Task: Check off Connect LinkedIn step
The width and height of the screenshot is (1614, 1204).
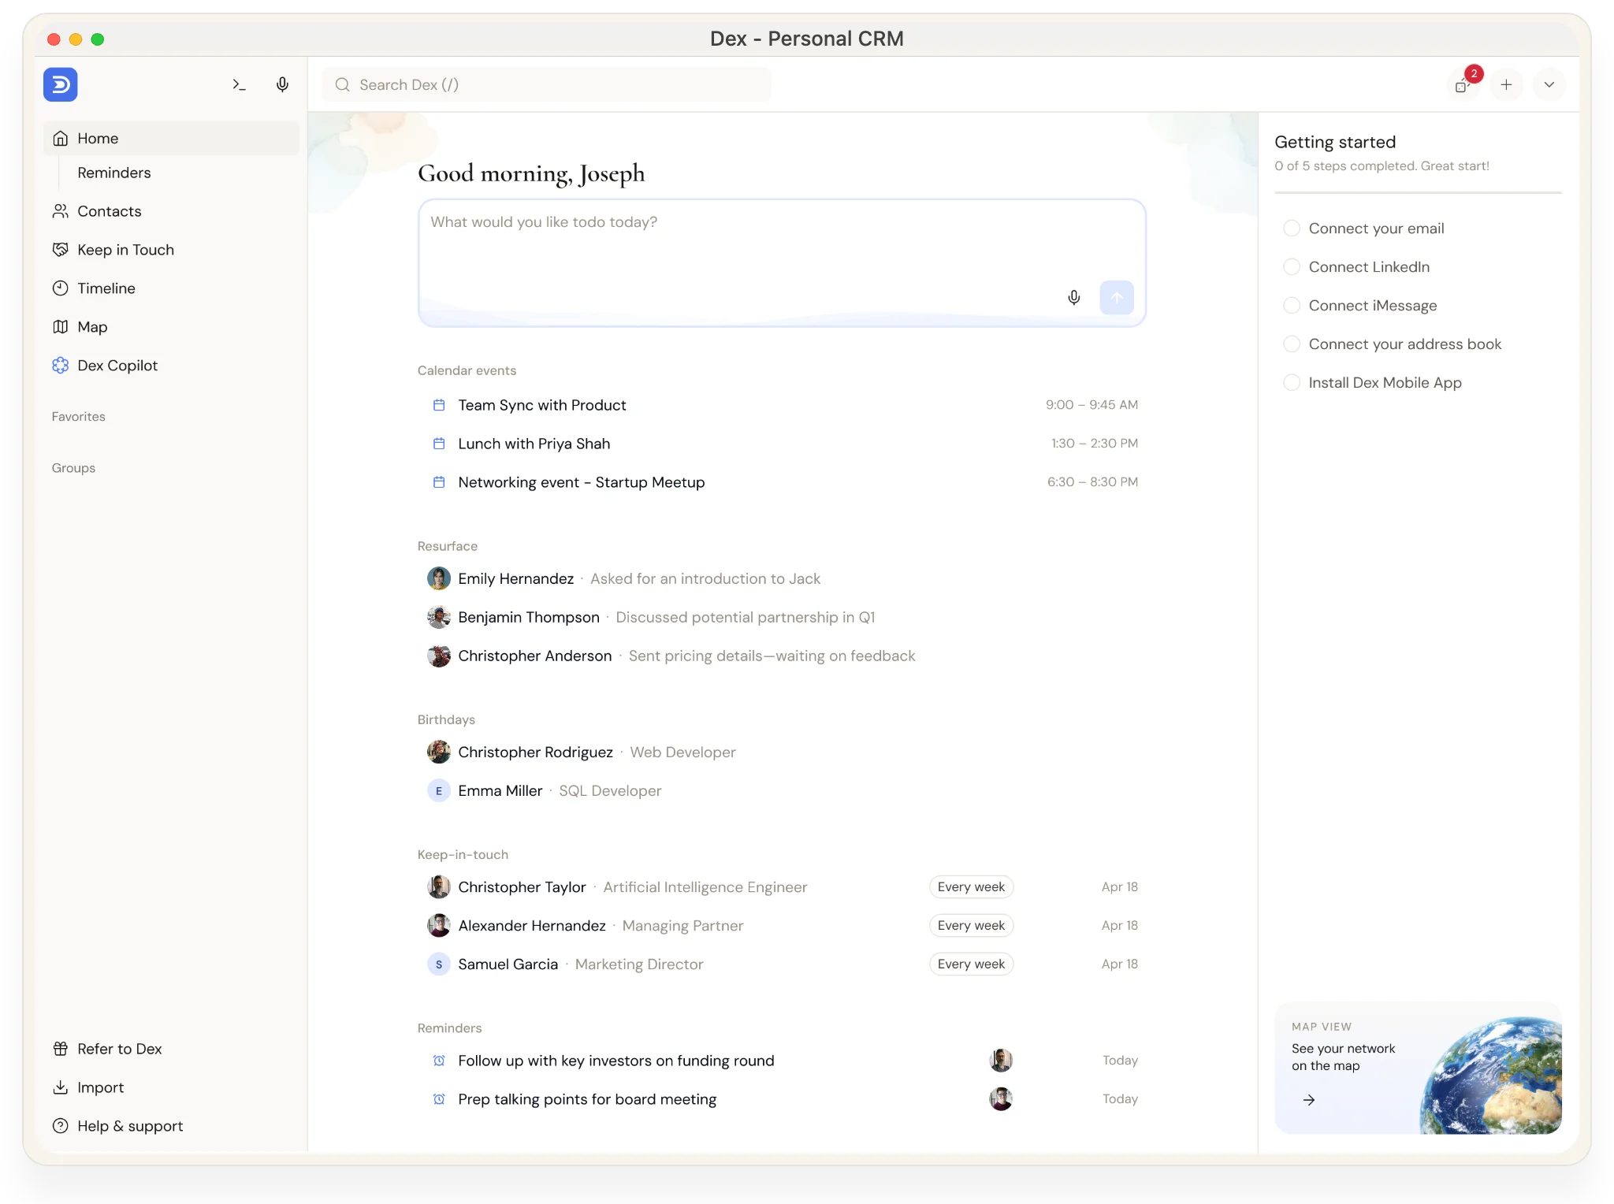Action: 1292,267
